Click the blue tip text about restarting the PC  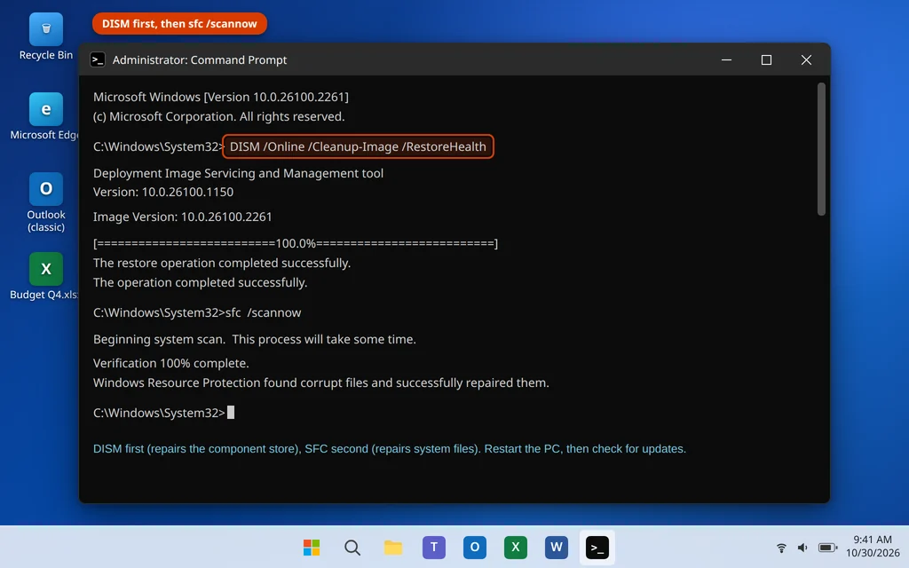pyautogui.click(x=390, y=449)
